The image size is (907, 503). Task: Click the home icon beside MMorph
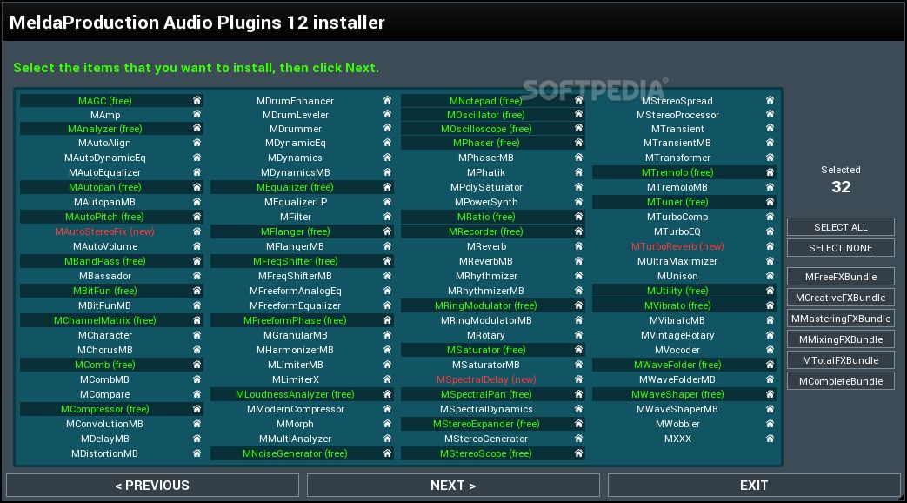(x=387, y=424)
